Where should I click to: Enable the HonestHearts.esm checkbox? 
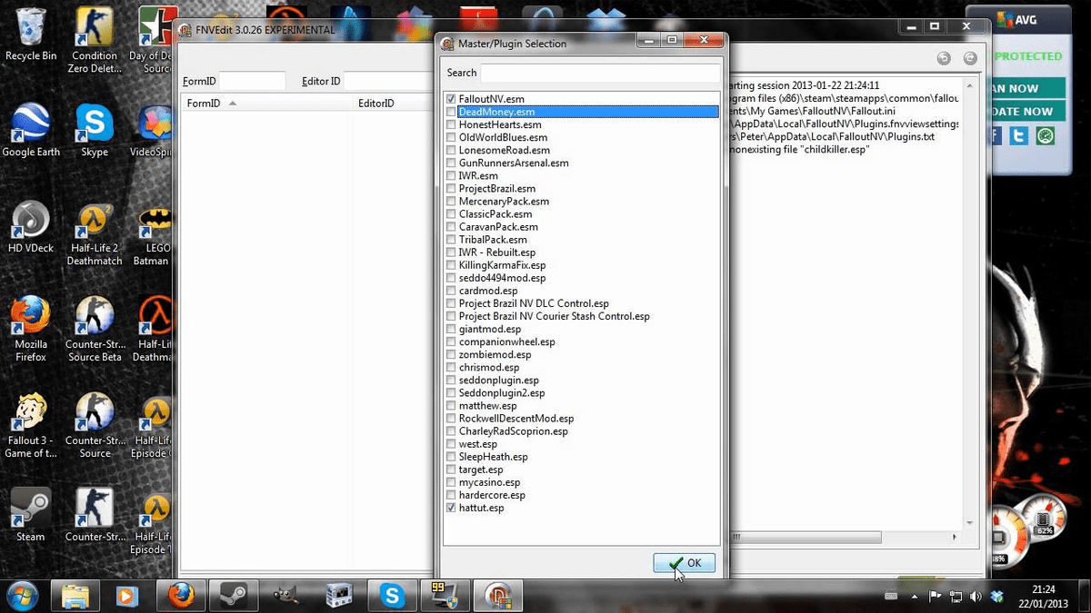[x=450, y=124]
